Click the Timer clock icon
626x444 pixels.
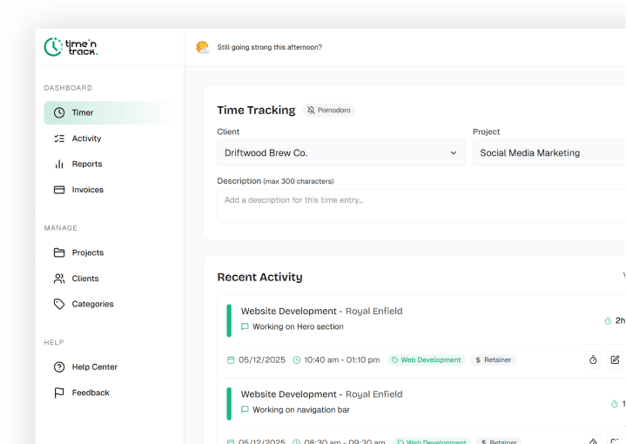coord(59,112)
